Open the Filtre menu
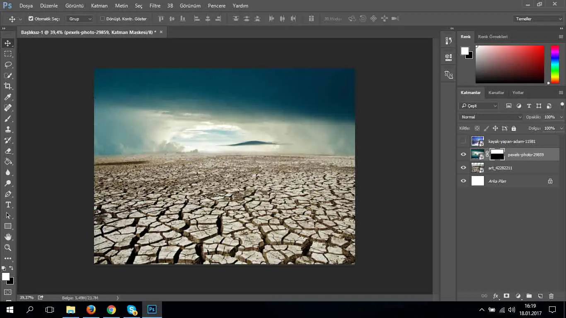 (x=155, y=6)
